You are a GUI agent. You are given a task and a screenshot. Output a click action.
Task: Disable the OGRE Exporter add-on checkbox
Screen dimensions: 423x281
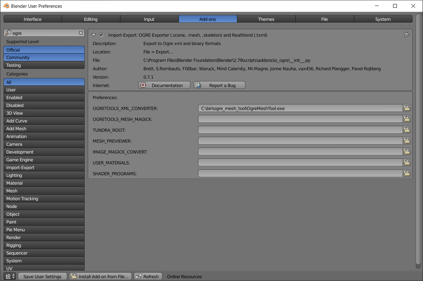pos(101,35)
